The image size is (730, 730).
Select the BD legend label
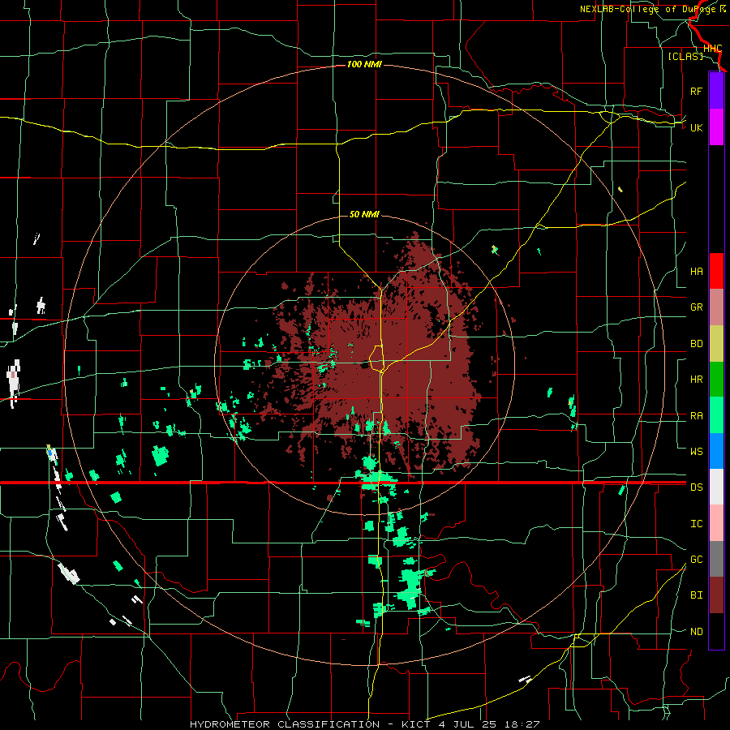pyautogui.click(x=696, y=344)
